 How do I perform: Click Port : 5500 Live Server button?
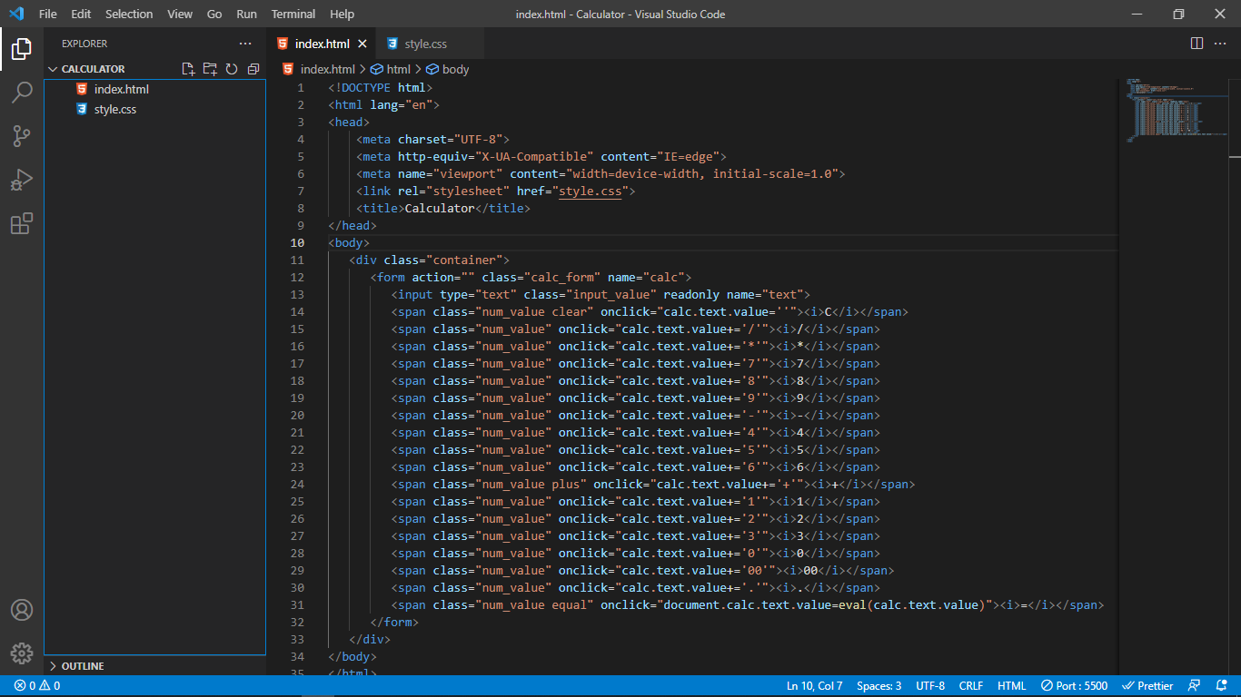[x=1075, y=686]
